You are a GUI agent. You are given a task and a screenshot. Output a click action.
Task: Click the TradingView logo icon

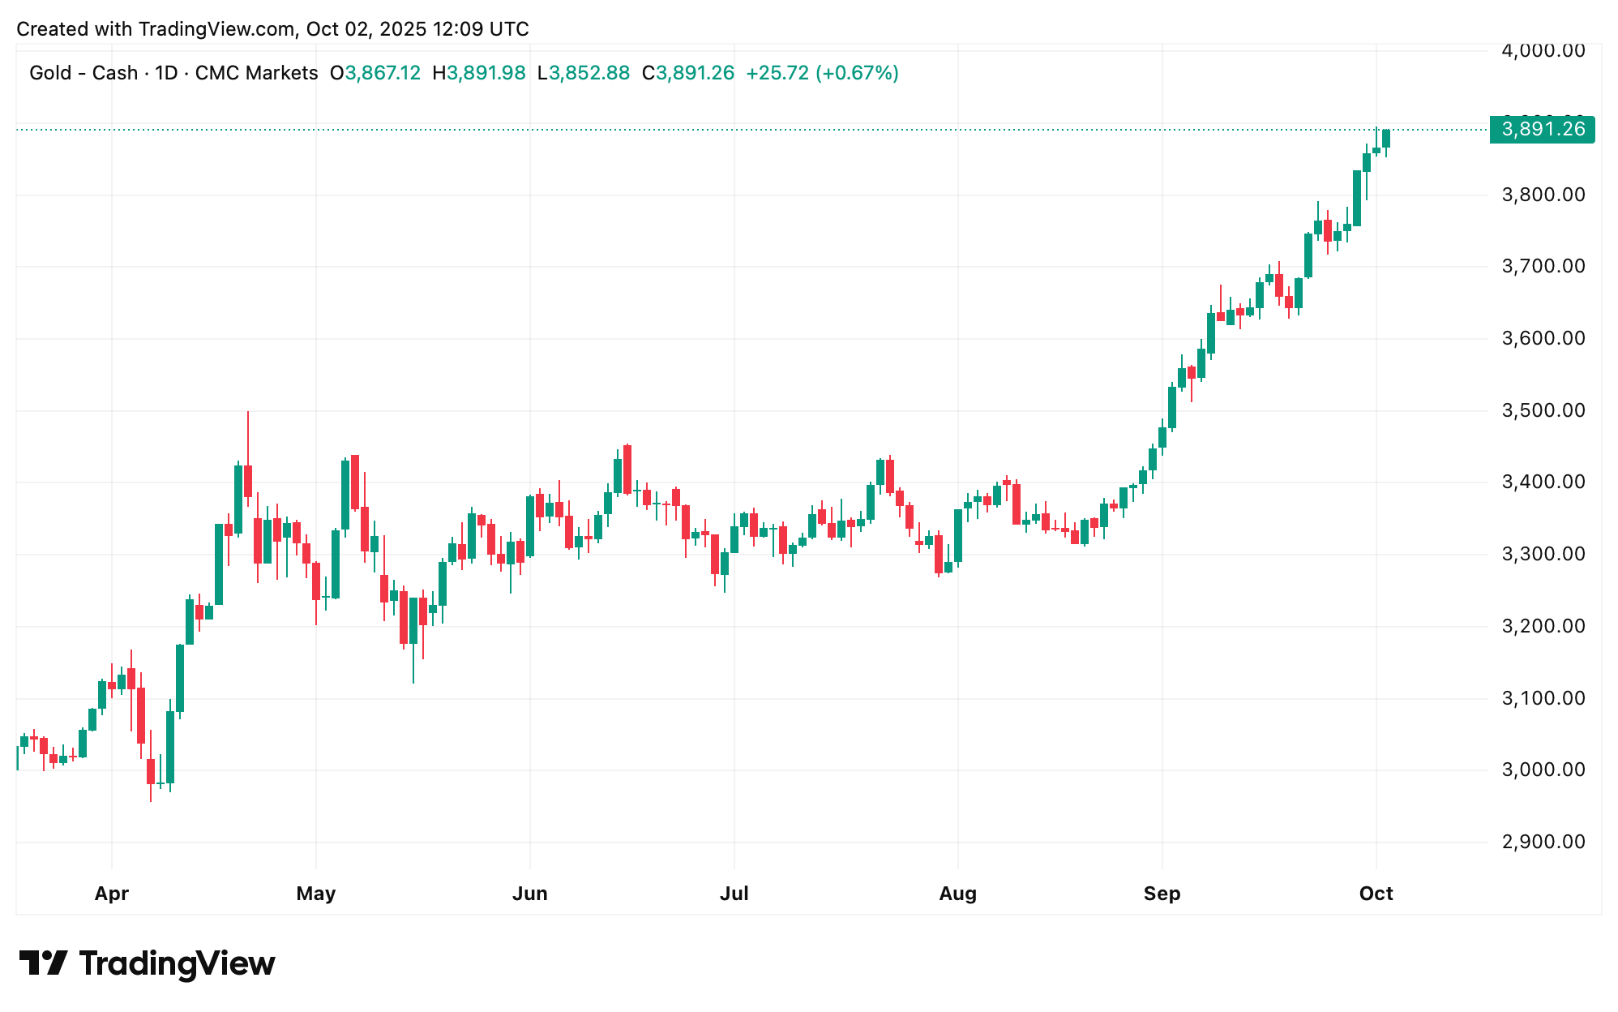43,963
